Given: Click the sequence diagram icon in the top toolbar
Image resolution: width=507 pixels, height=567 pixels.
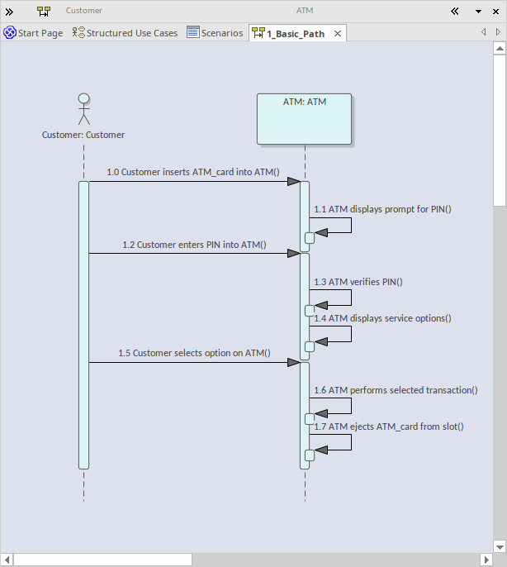Looking at the screenshot, I should 43,12.
